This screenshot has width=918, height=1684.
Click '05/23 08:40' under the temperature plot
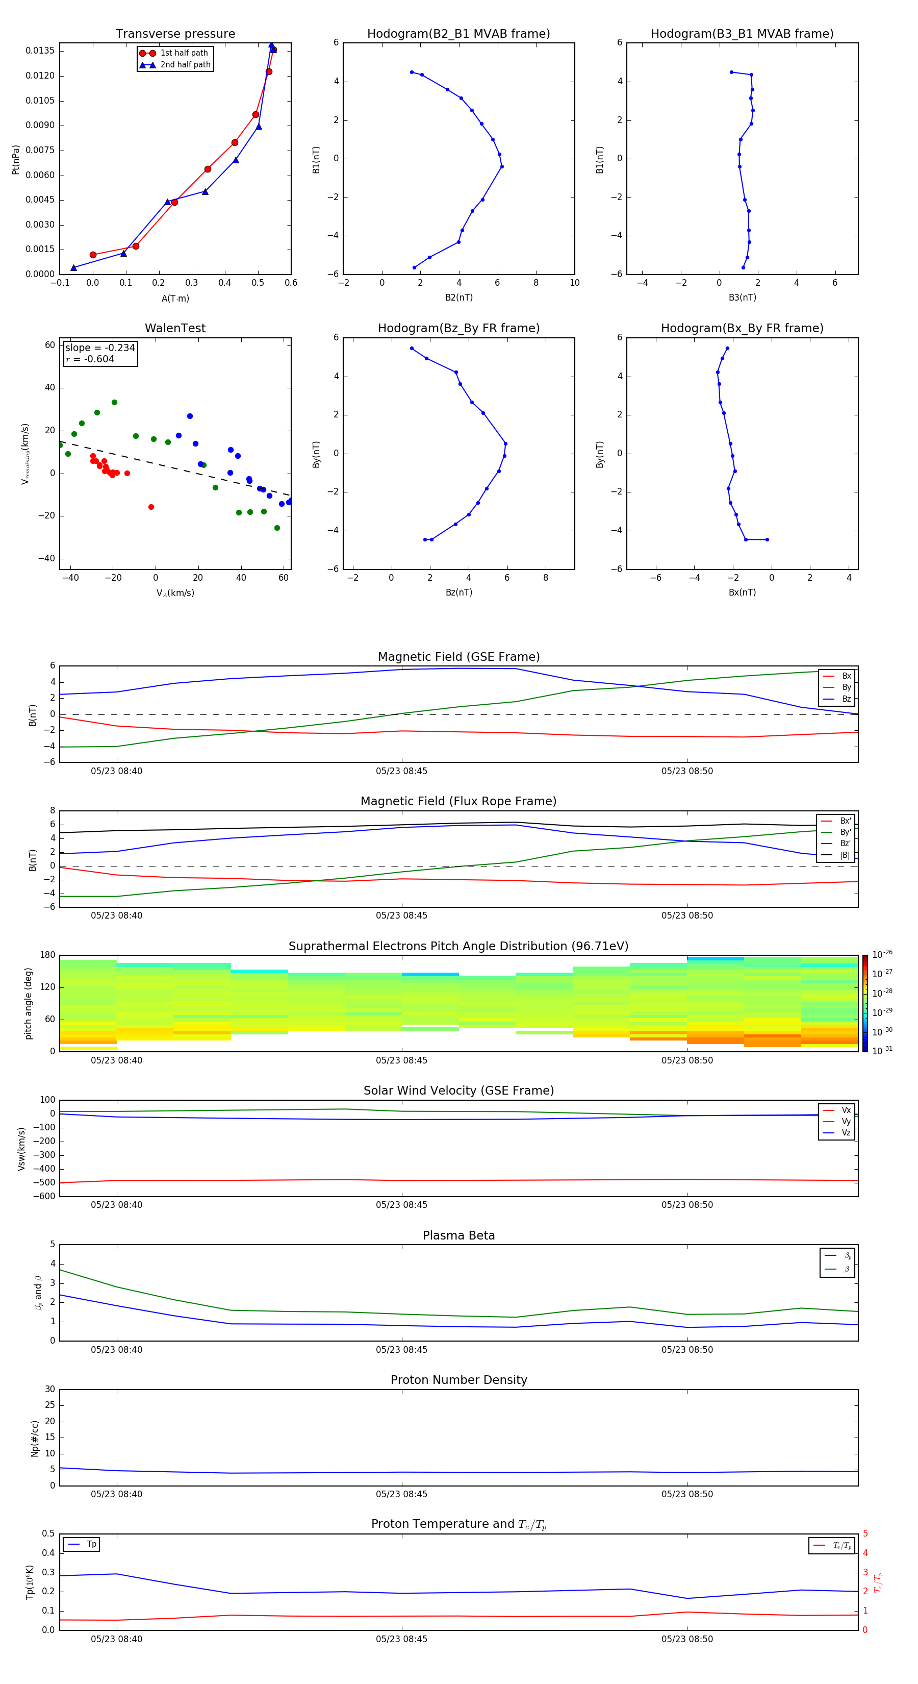116,1639
